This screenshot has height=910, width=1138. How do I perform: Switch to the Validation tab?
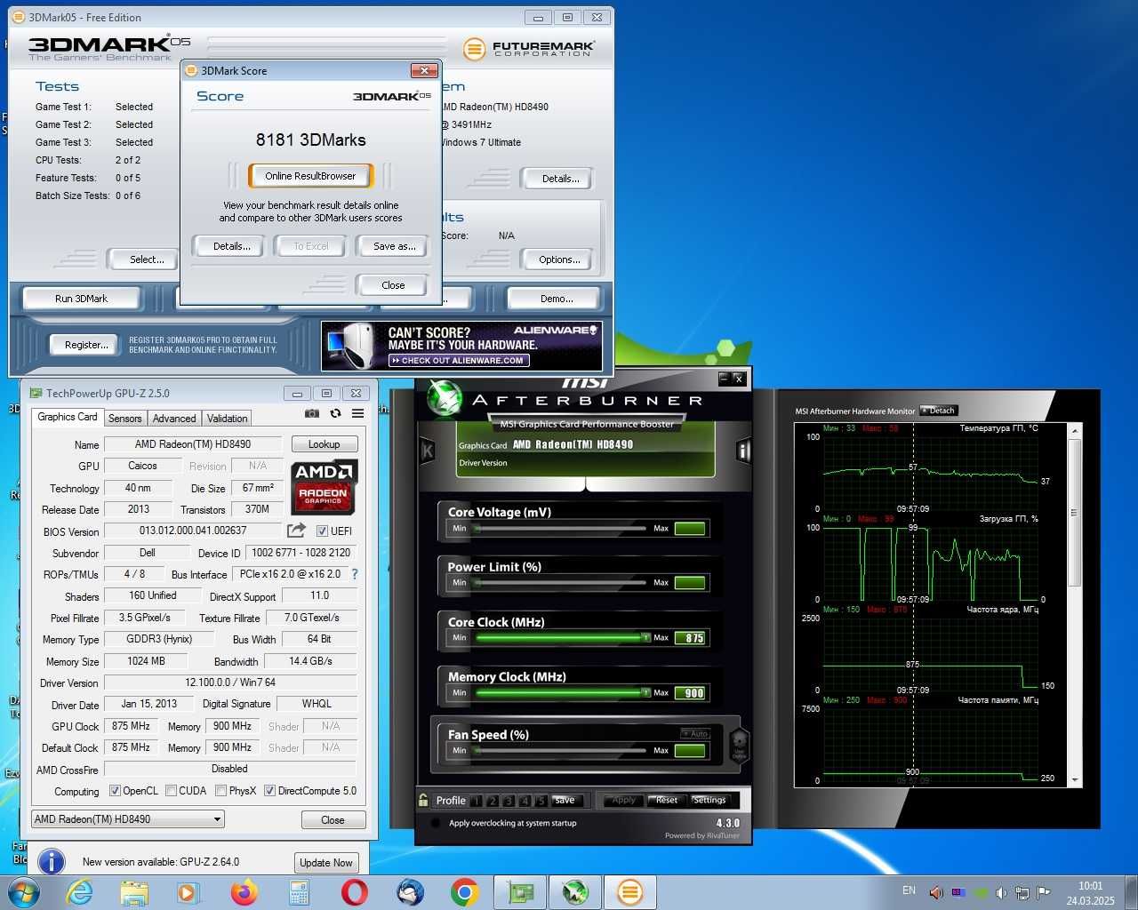228,419
